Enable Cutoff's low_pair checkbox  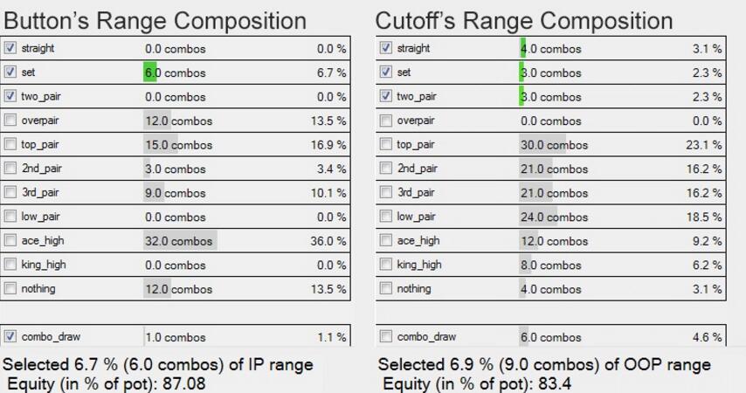point(386,217)
